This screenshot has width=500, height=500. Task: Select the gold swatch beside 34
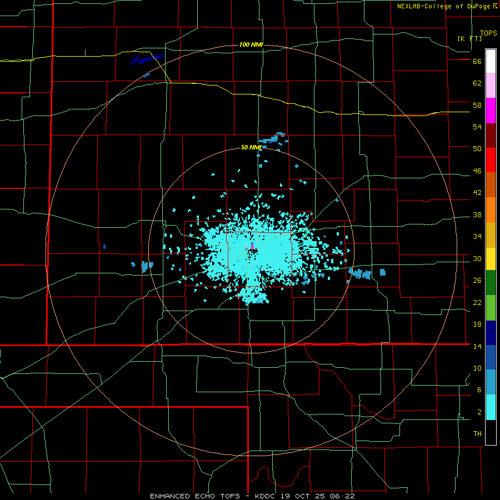click(491, 234)
